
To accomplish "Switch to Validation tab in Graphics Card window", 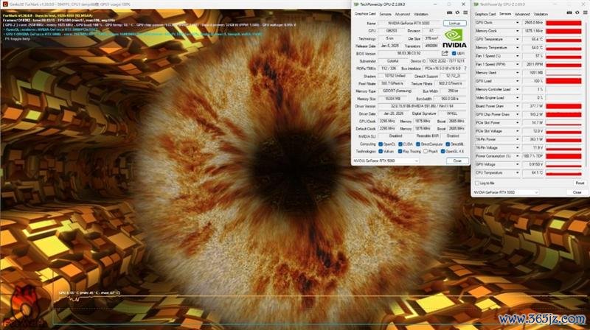I will click(420, 14).
